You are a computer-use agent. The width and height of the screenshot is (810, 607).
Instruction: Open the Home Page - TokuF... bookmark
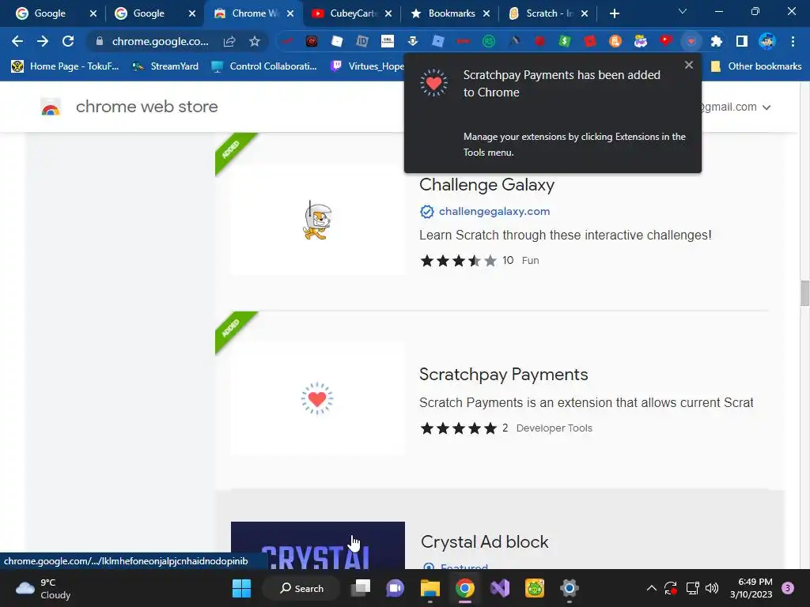[x=66, y=66]
